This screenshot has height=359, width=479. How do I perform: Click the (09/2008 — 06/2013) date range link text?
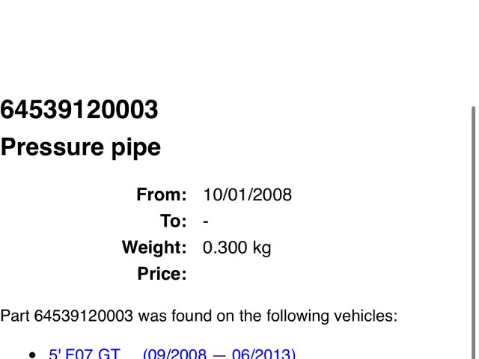pos(219,354)
